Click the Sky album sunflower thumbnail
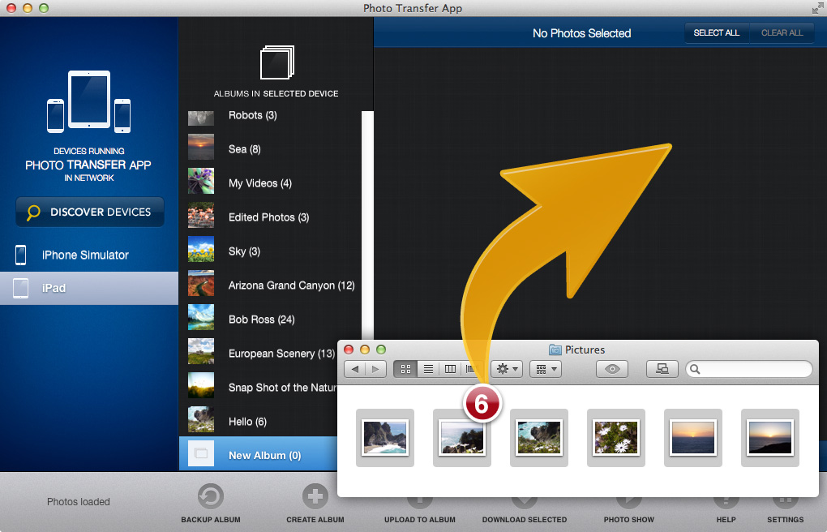827x532 pixels. [201, 249]
